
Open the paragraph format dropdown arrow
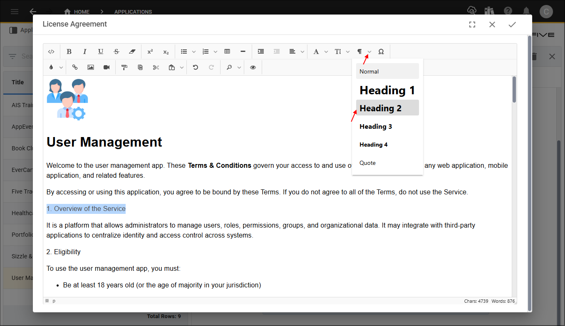coord(369,51)
